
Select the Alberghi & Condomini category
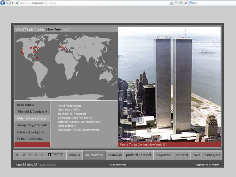(32, 112)
